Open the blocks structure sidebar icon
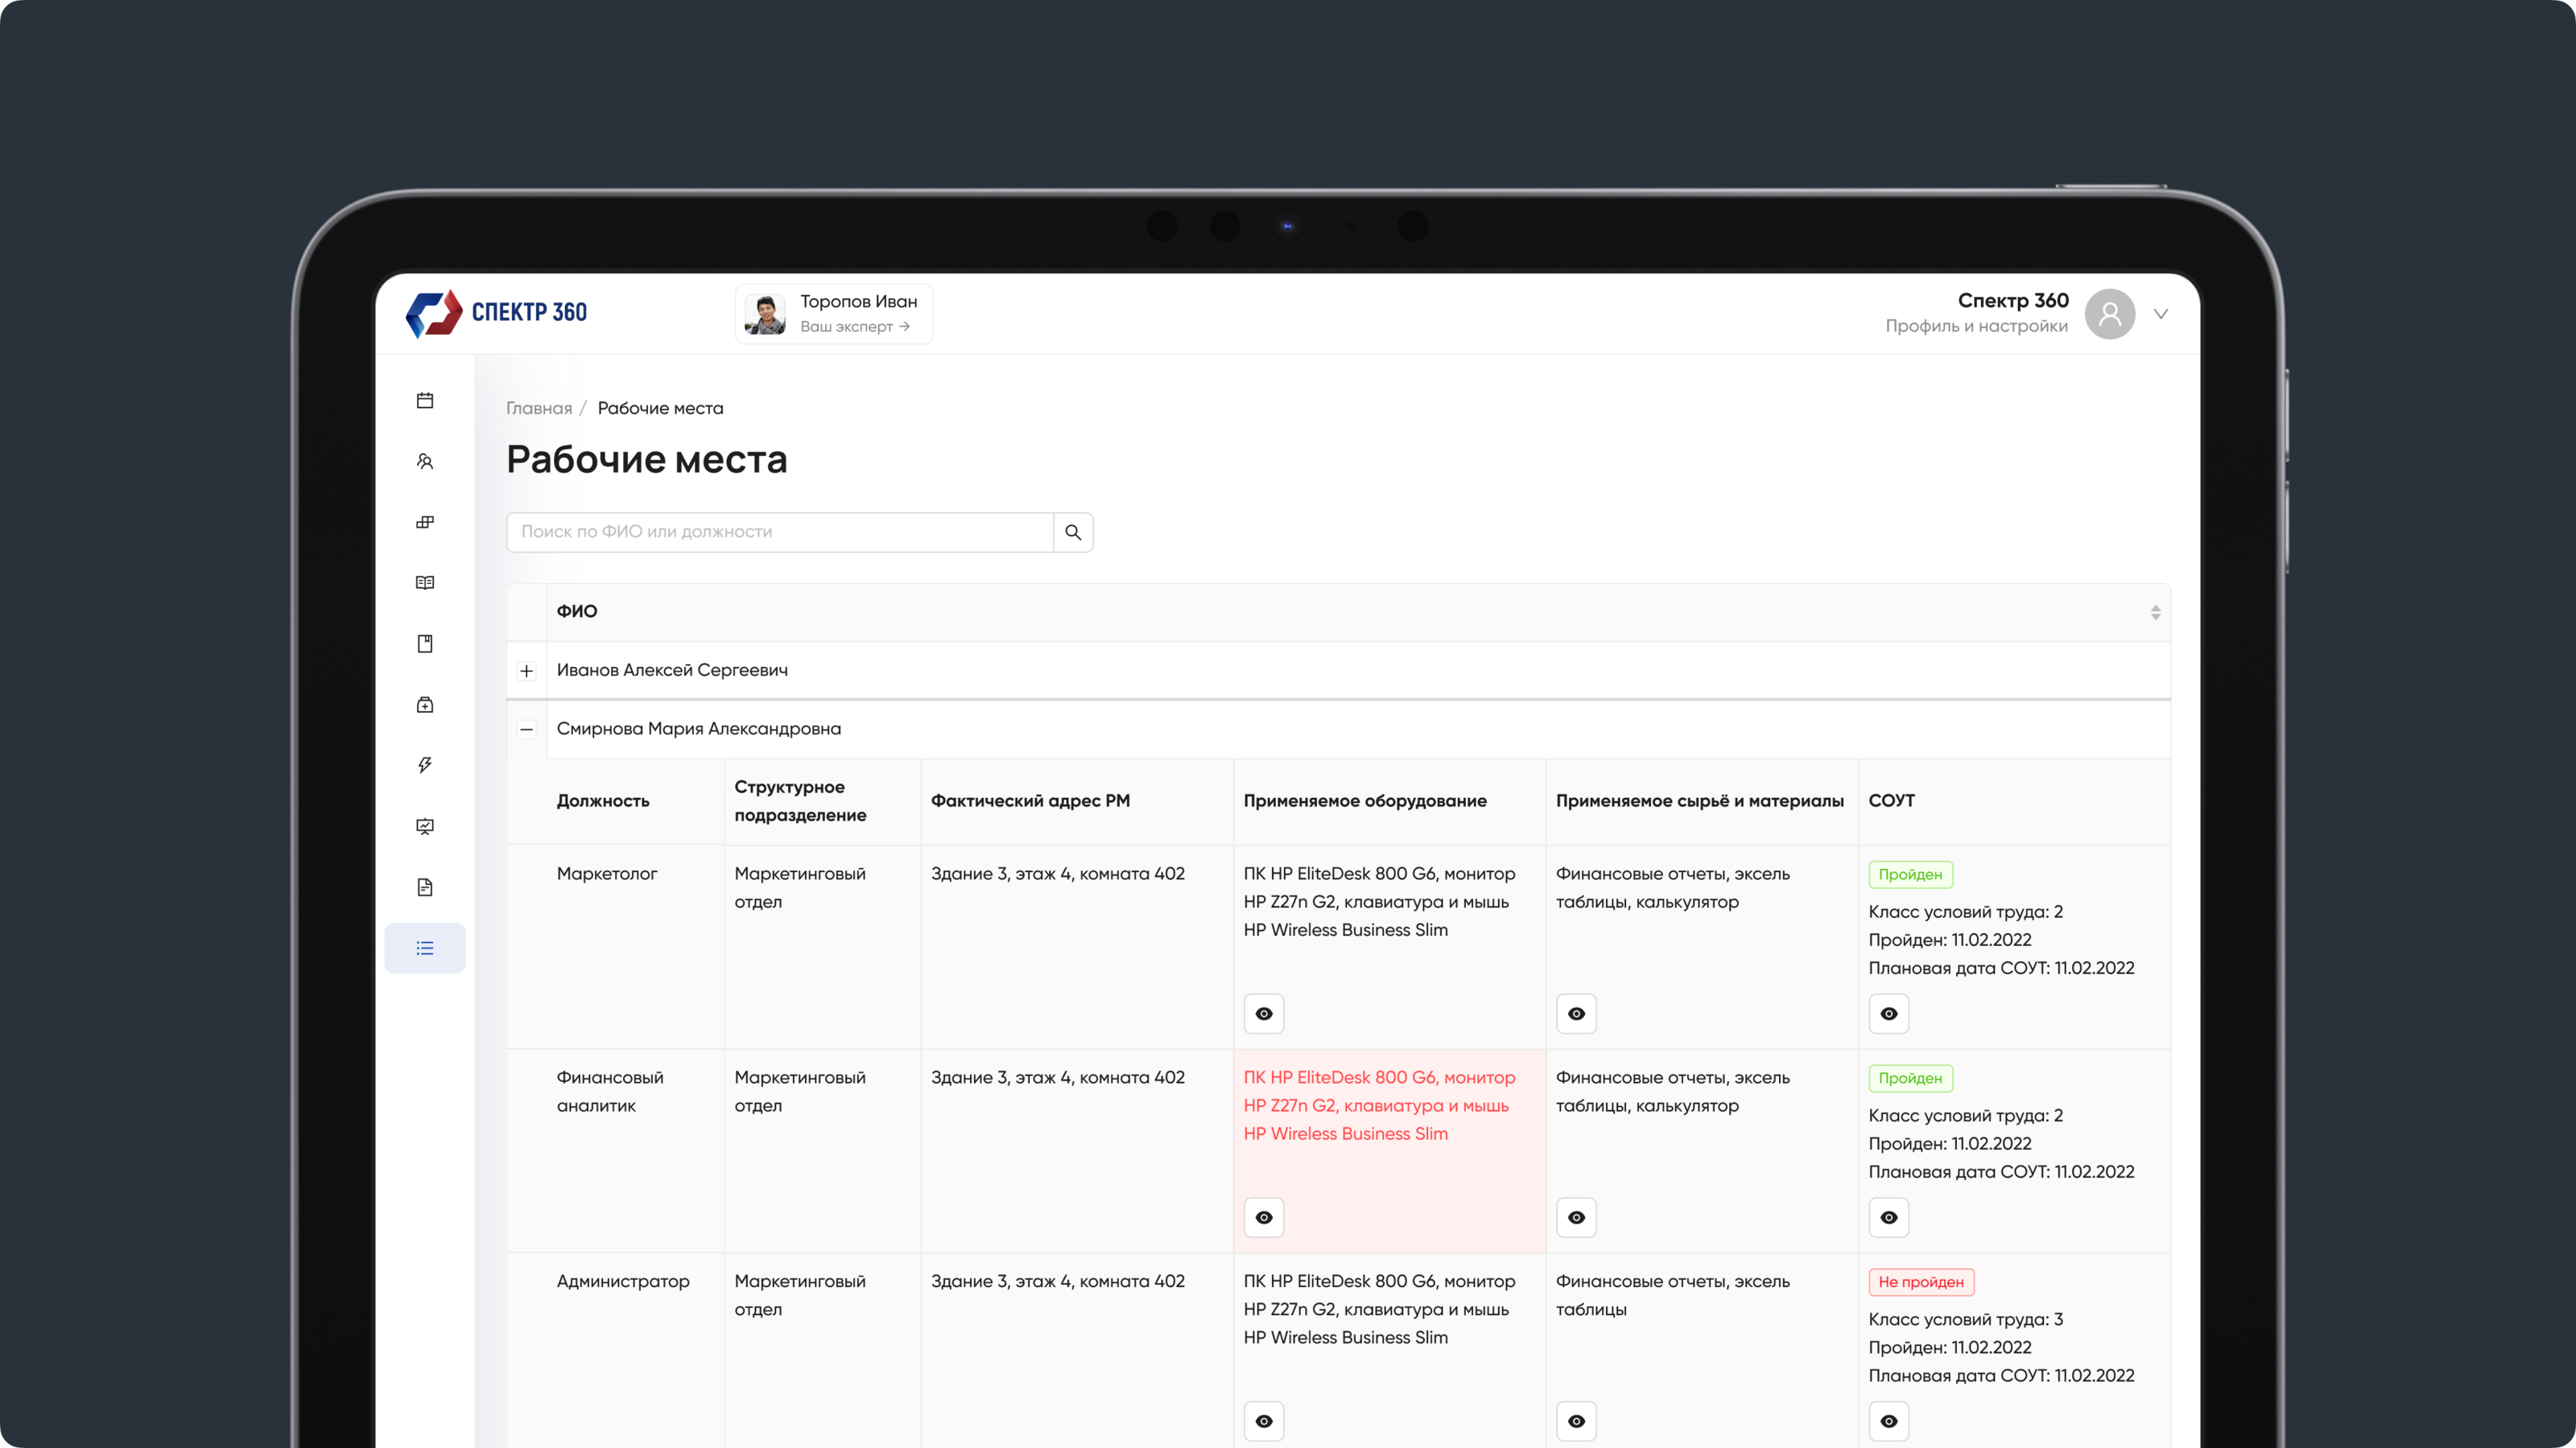 425,523
